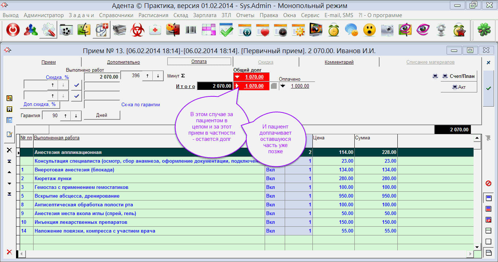
Task: Expand the Оплачено dropdown arrow
Action: pos(282,86)
